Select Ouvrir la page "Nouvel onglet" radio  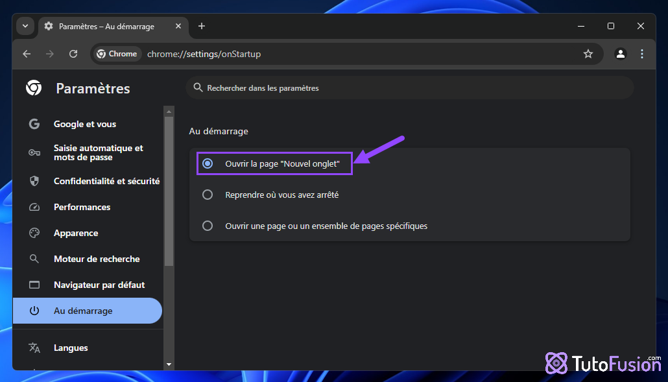pyautogui.click(x=208, y=163)
